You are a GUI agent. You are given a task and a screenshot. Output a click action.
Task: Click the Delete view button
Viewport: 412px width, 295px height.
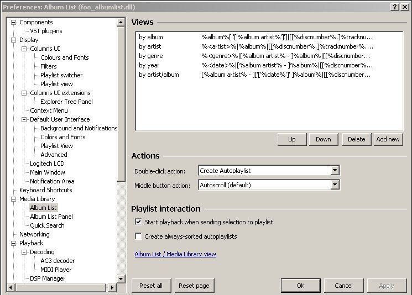(356, 139)
